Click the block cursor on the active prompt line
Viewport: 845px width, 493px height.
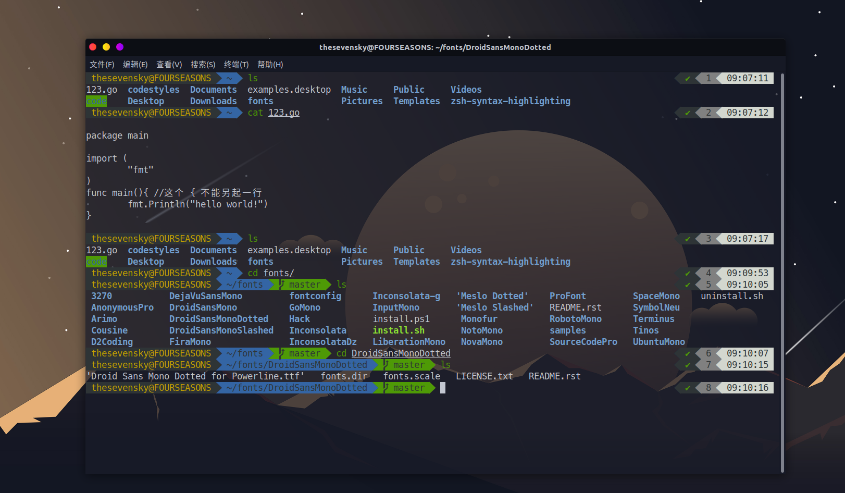click(x=442, y=388)
